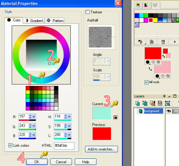The width and height of the screenshot is (179, 166).
Task: Click the new raster layer icon in Layers
Action: click(137, 103)
